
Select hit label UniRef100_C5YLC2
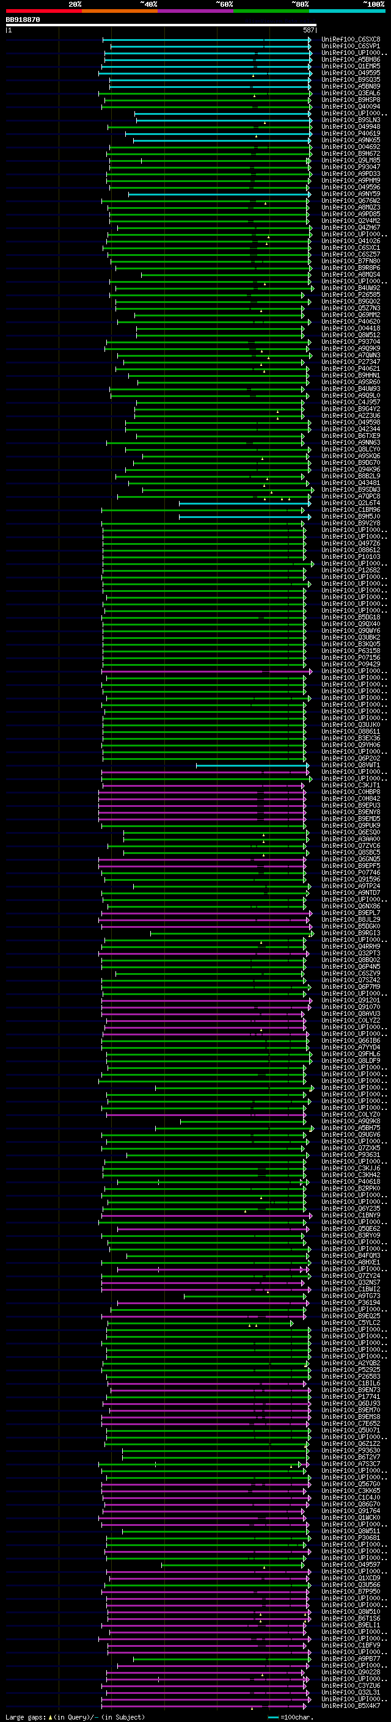click(x=351, y=1323)
